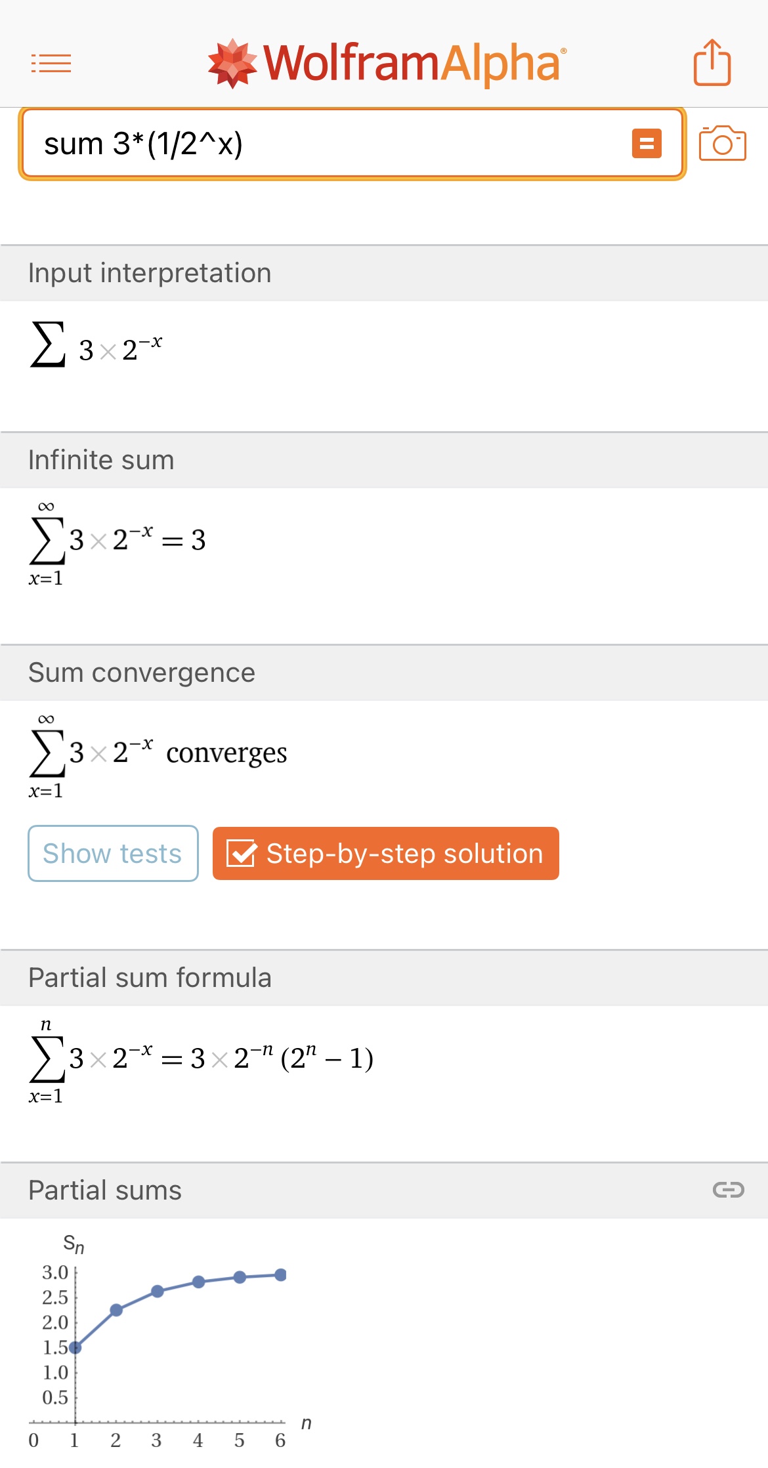Viewport: 768px width, 1468px height.
Task: Click the plot data point at n=6
Action: [281, 1275]
